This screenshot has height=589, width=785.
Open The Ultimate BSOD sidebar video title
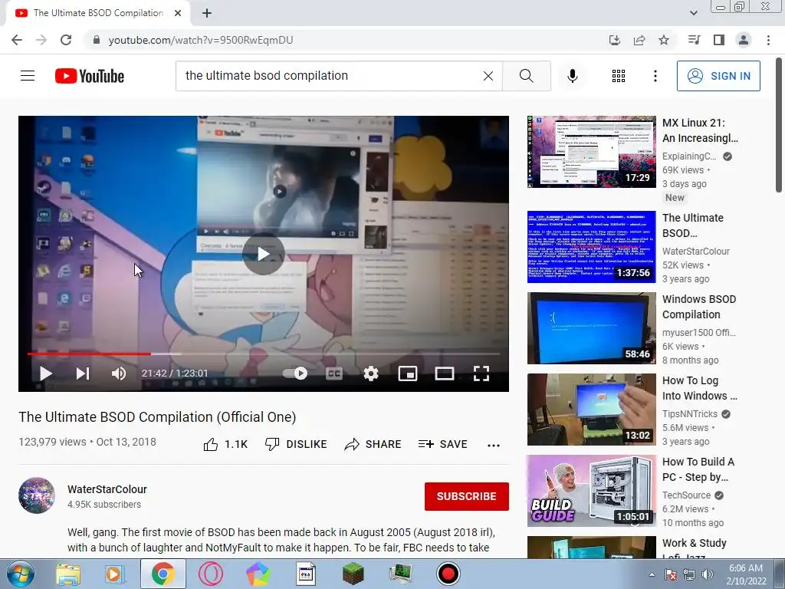point(693,225)
